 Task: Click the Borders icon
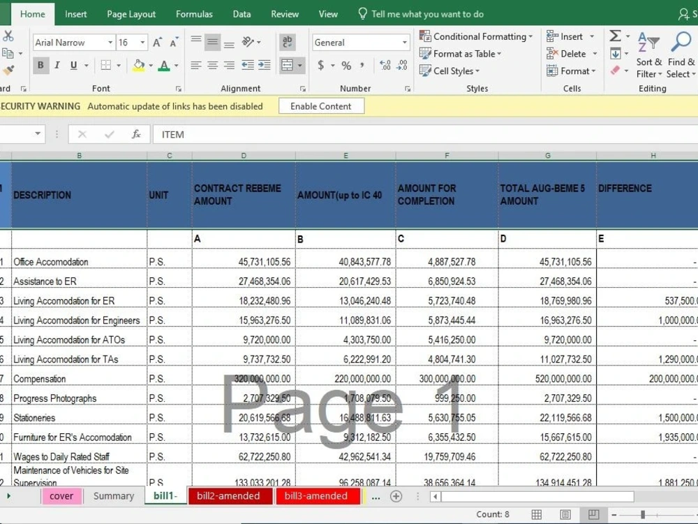(x=106, y=66)
